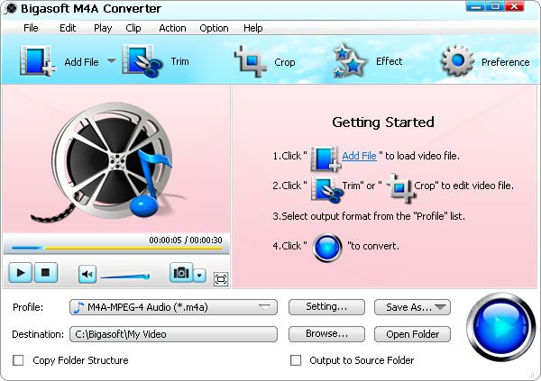Adjust the volume slider
The width and height of the screenshot is (541, 381).
coord(124,276)
